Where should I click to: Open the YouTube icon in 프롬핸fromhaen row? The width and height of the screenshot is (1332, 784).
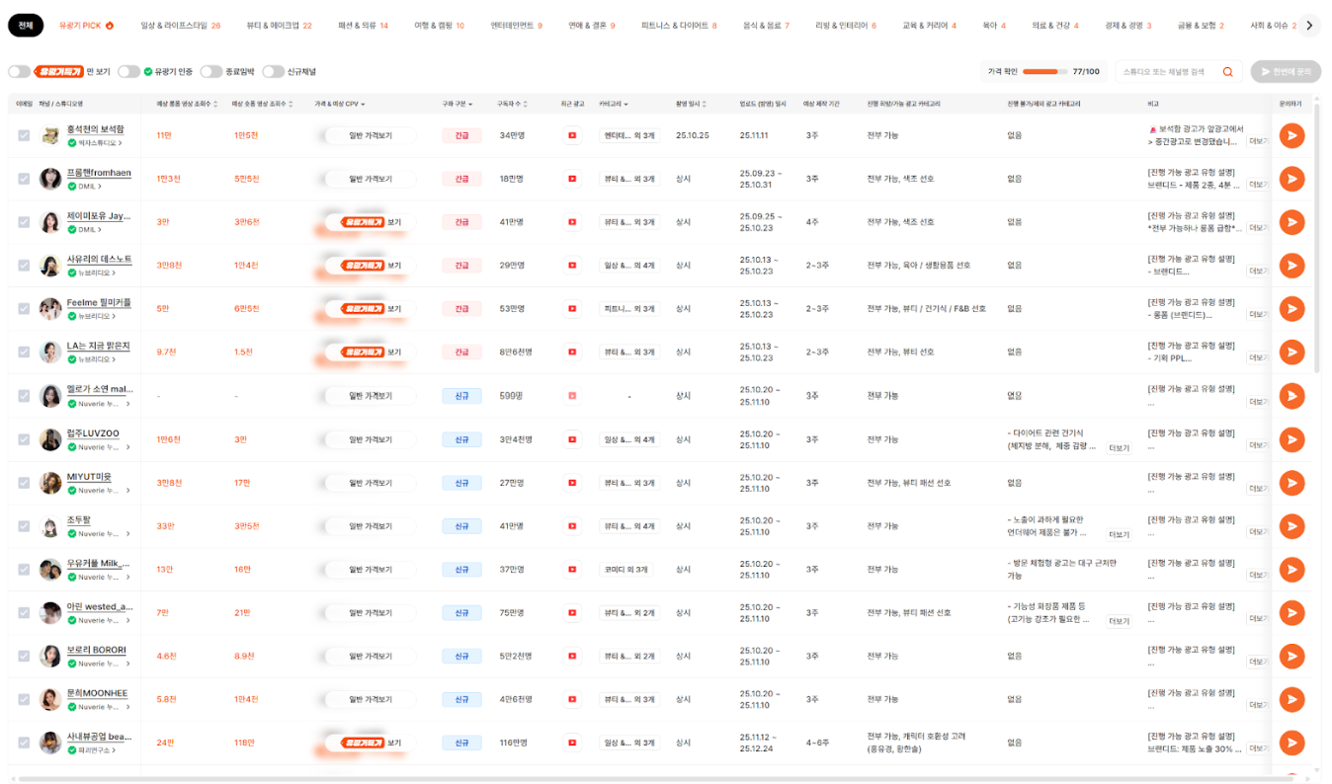[571, 179]
